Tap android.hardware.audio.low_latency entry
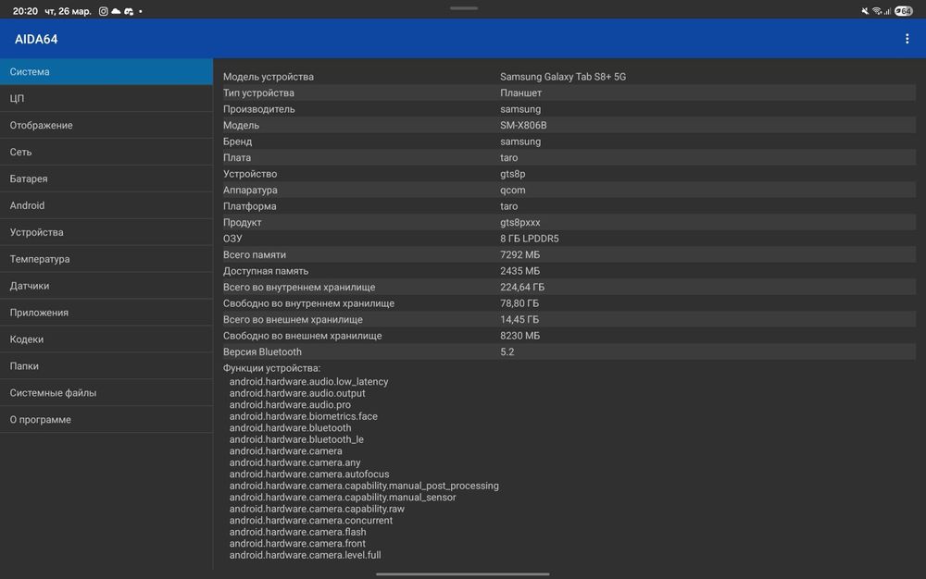Viewport: 926px width, 579px height. (x=309, y=381)
